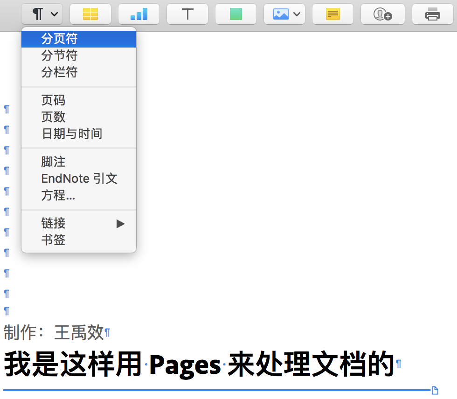Insert a text box with the T icon
Screen dimensions: 457x399
(x=187, y=14)
